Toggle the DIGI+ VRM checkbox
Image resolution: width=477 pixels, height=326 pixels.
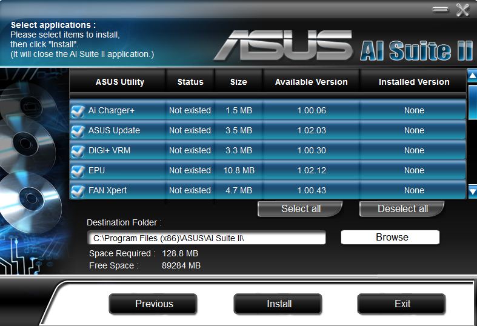pos(78,151)
